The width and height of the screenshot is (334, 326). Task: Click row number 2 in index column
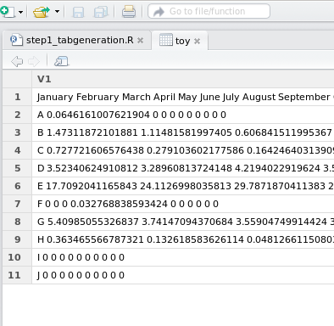pyautogui.click(x=18, y=115)
